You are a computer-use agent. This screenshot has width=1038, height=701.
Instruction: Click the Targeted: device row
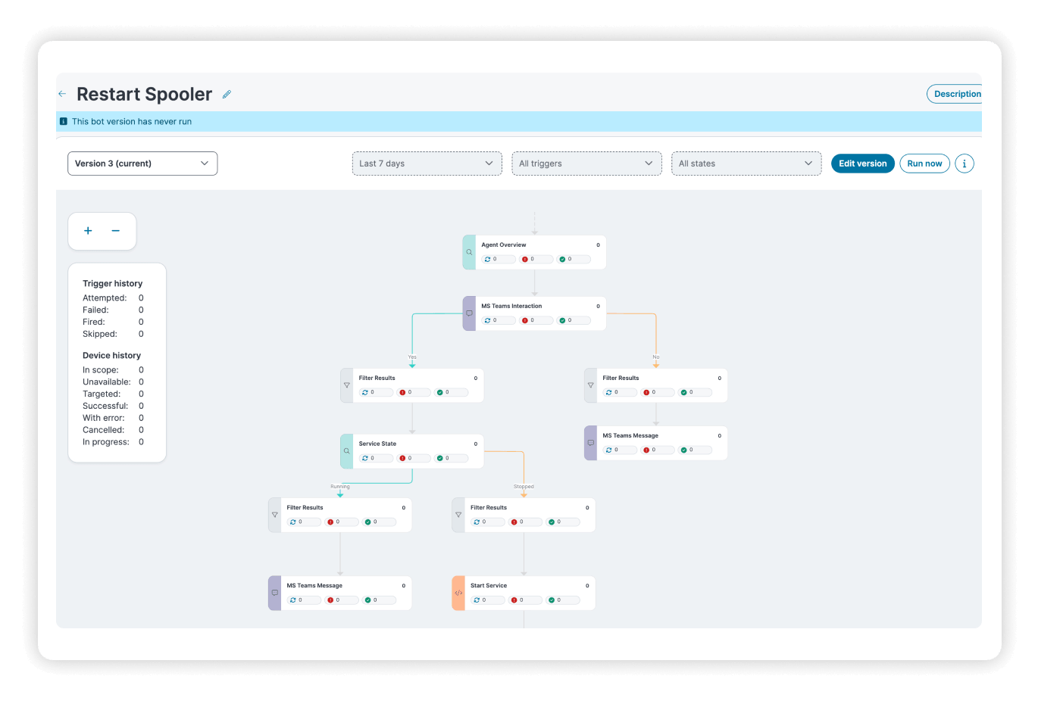coord(113,394)
